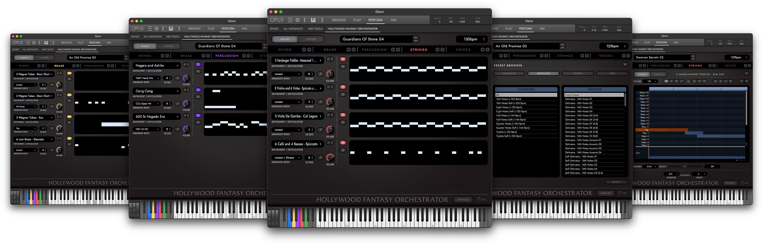Click pencil edit icon for 3 Hardanger Fiddles
The width and height of the screenshot is (763, 245).
(320, 74)
